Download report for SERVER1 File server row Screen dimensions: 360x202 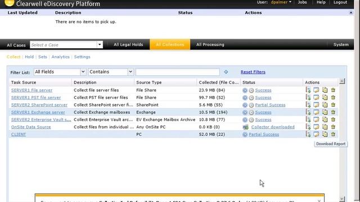pos(308,90)
